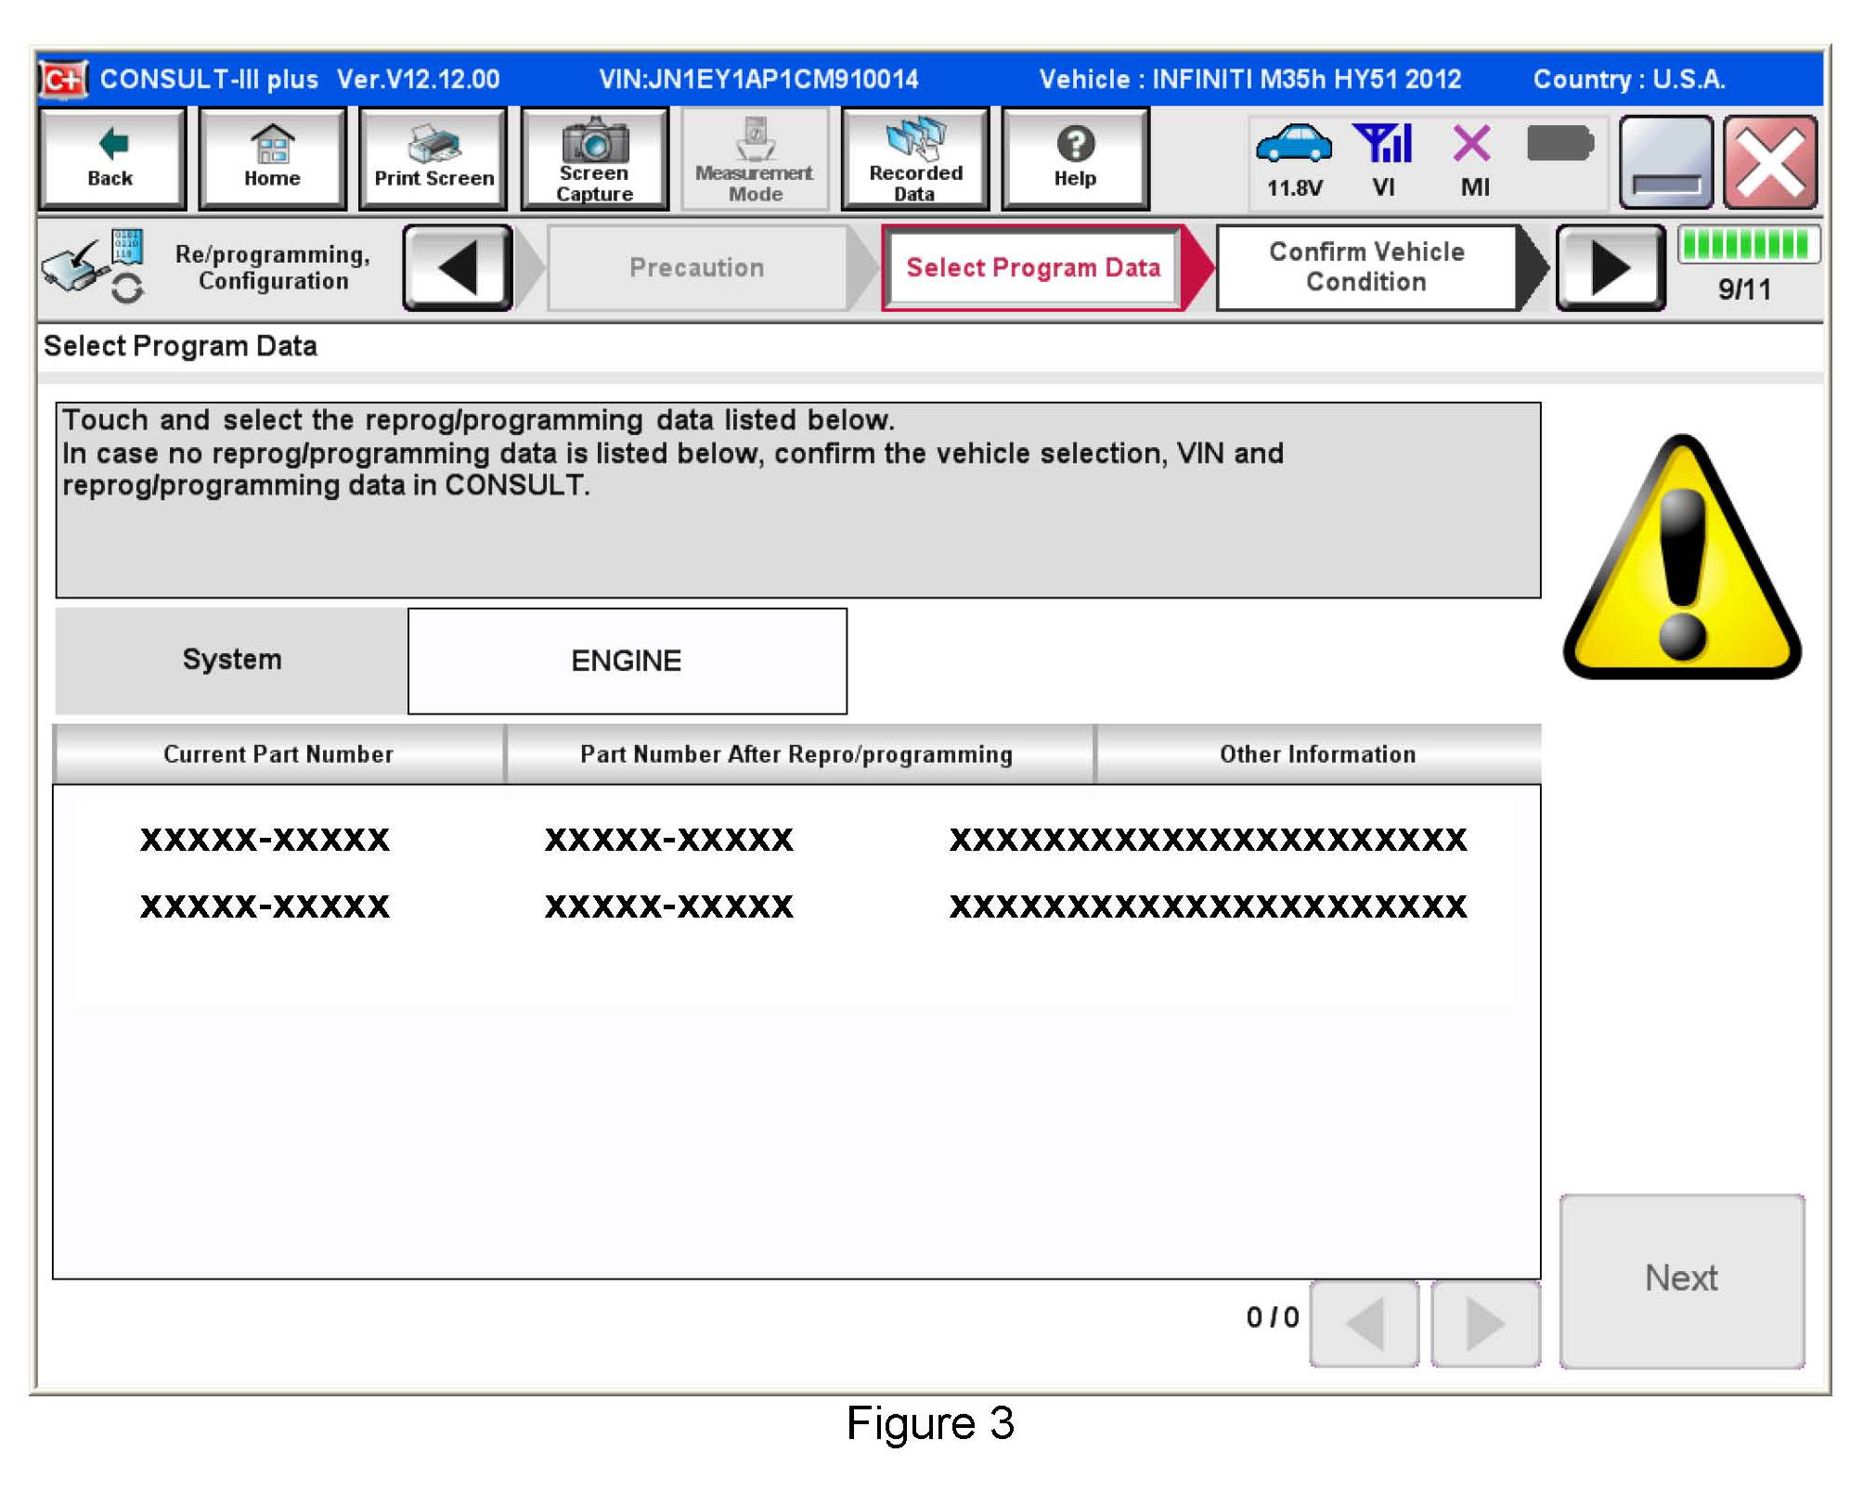Click the Current Part Number column header
Viewport: 1863px width, 1504px height.
(278, 753)
